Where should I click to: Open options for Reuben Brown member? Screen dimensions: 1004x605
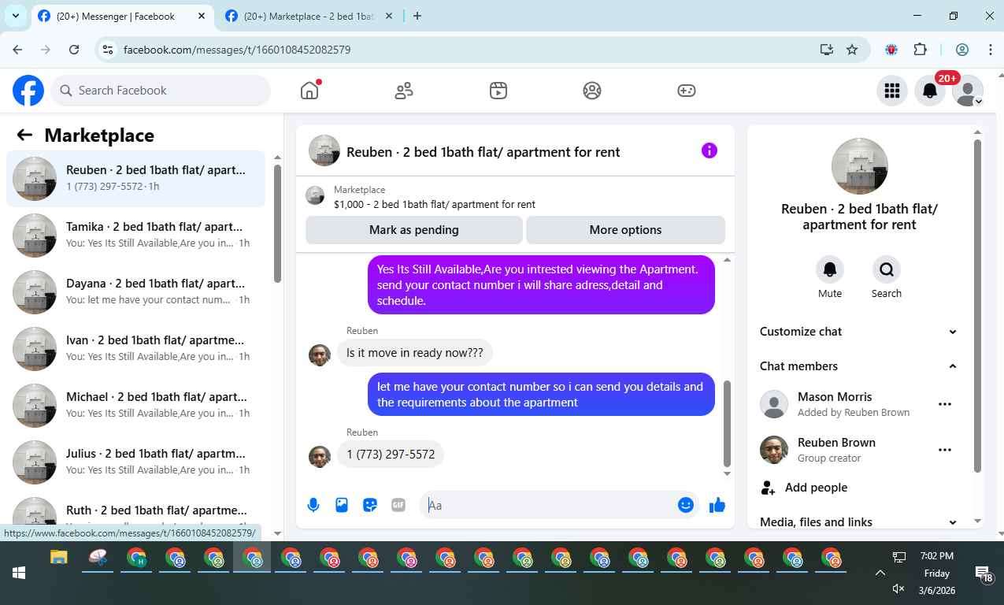(945, 450)
